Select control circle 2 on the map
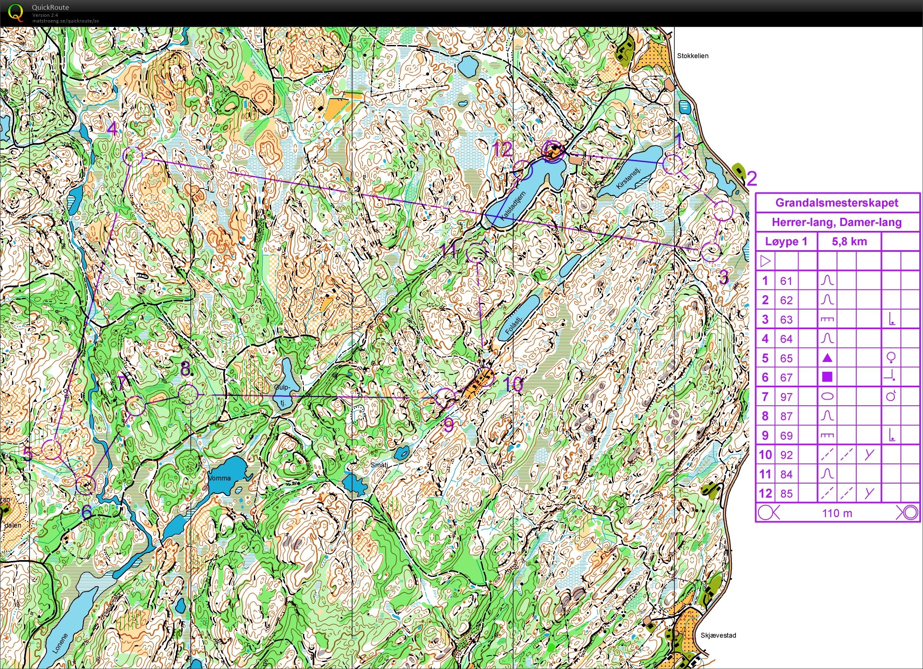 pyautogui.click(x=723, y=211)
